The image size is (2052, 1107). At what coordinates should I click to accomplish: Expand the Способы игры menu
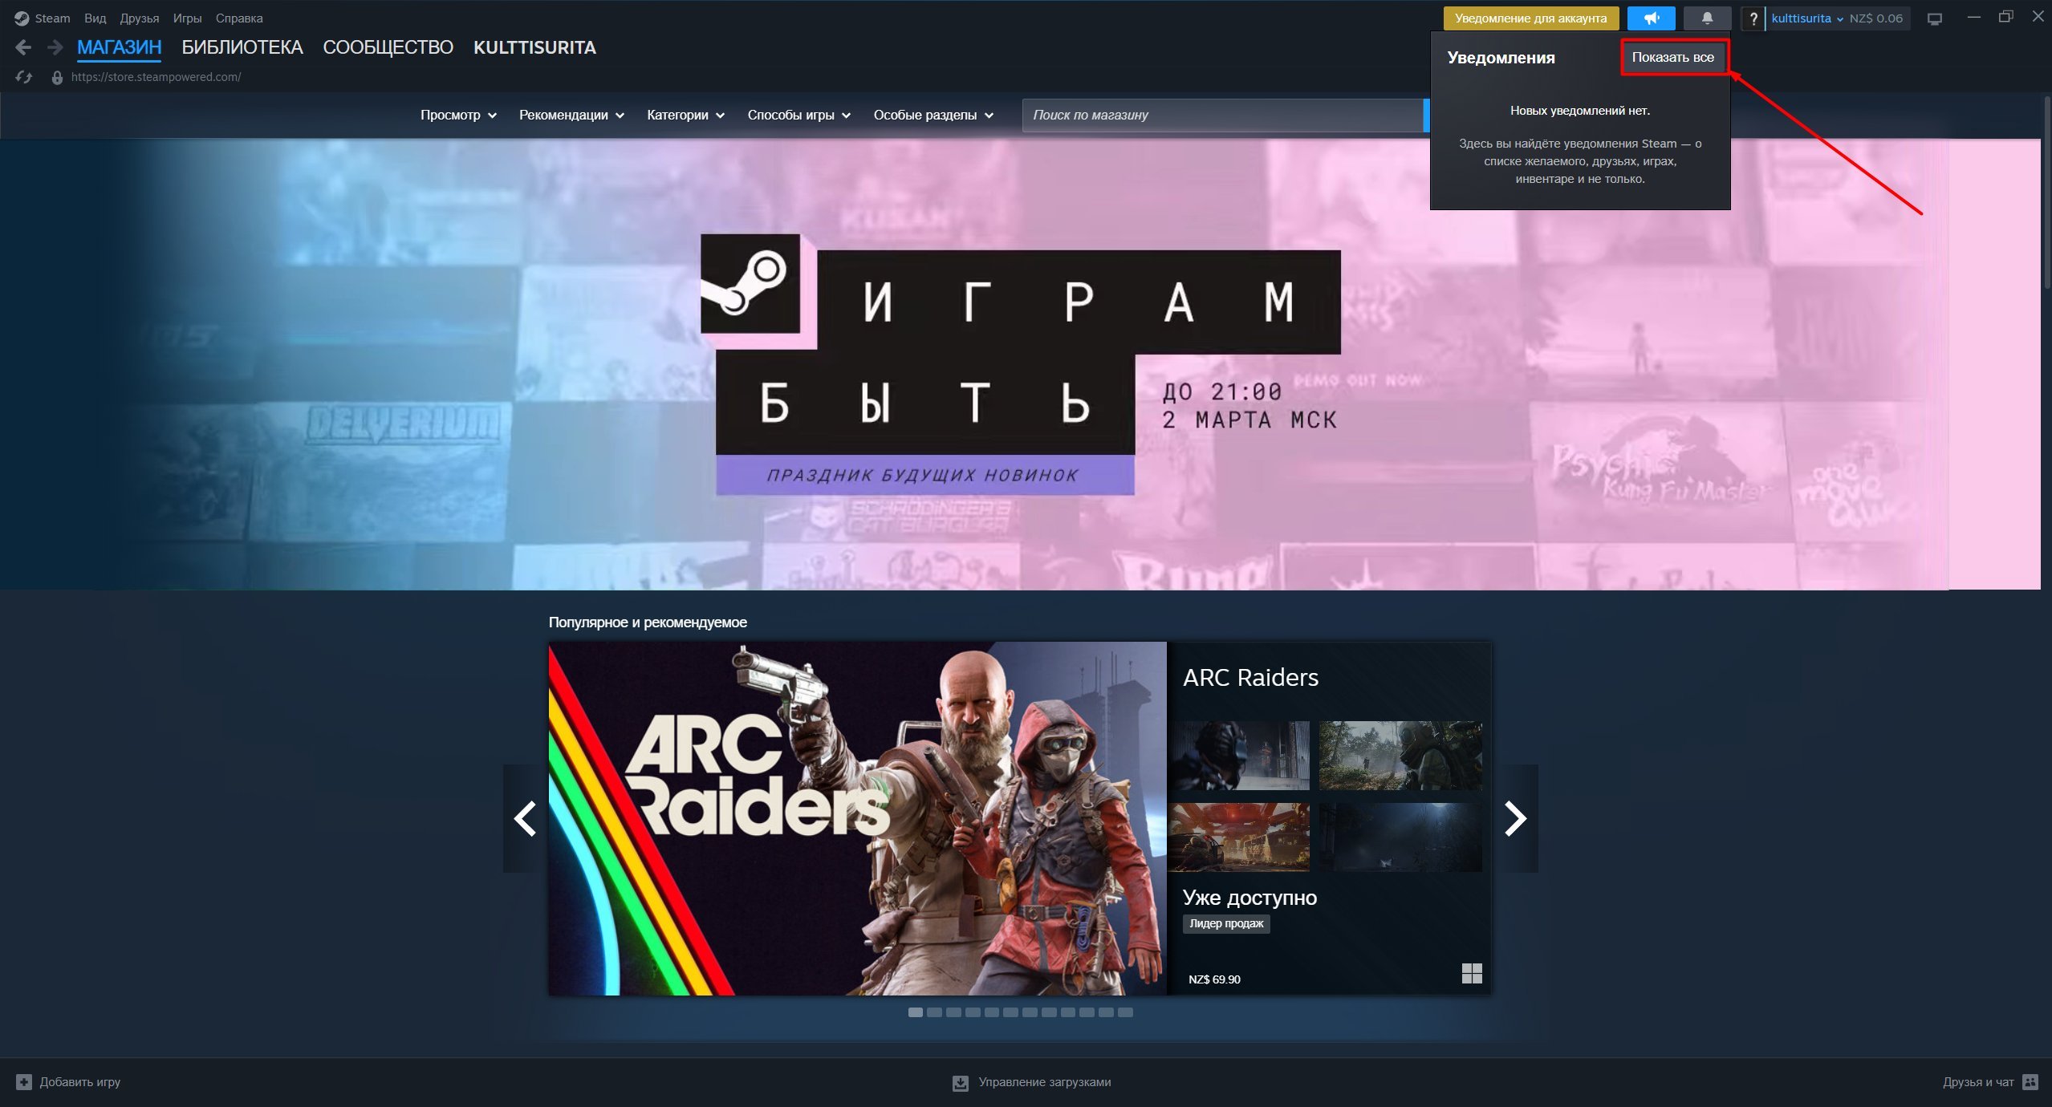click(798, 115)
